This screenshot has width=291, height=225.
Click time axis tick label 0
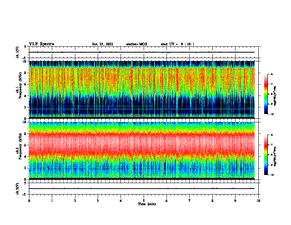29,201
